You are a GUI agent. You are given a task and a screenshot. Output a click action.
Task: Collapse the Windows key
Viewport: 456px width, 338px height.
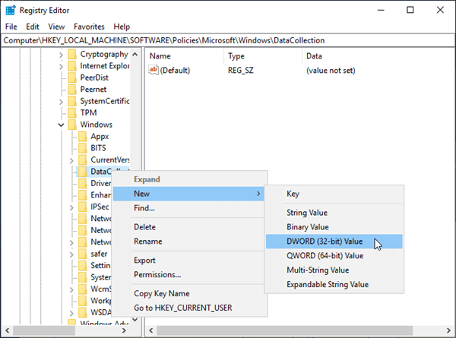point(61,125)
